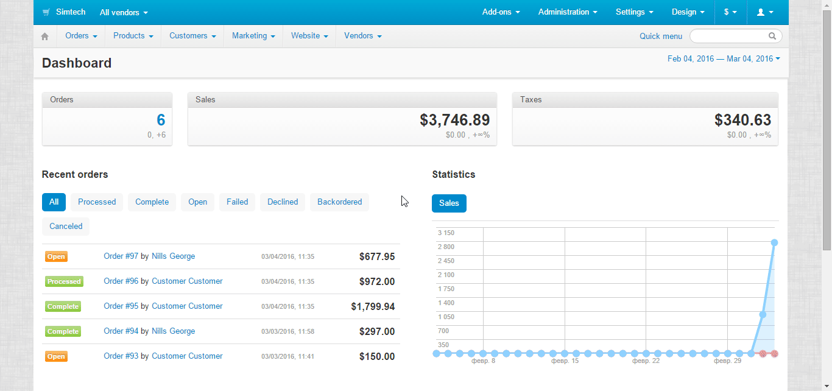Filter recent orders by Open

click(197, 202)
